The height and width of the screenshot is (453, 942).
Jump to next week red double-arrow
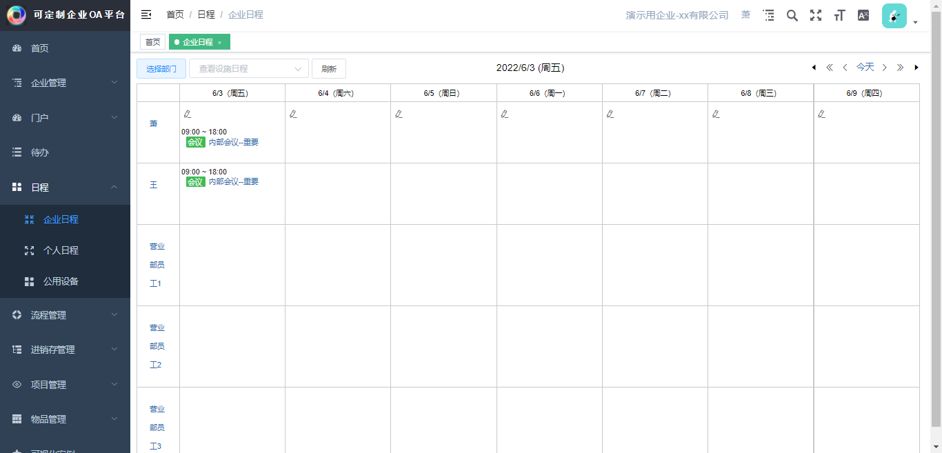900,68
